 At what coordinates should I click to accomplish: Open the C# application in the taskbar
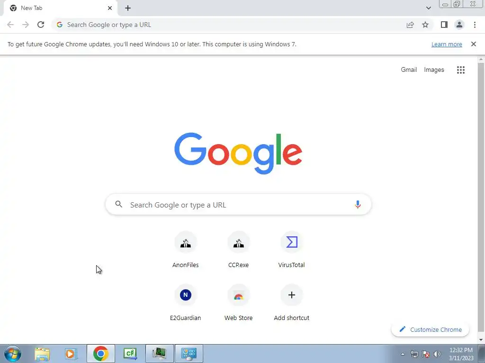(130, 354)
